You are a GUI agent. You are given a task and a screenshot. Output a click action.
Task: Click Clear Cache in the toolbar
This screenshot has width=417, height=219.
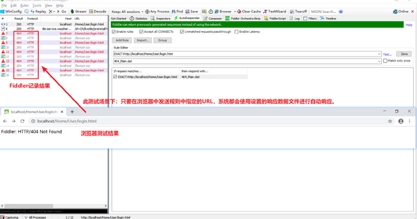(x=249, y=11)
